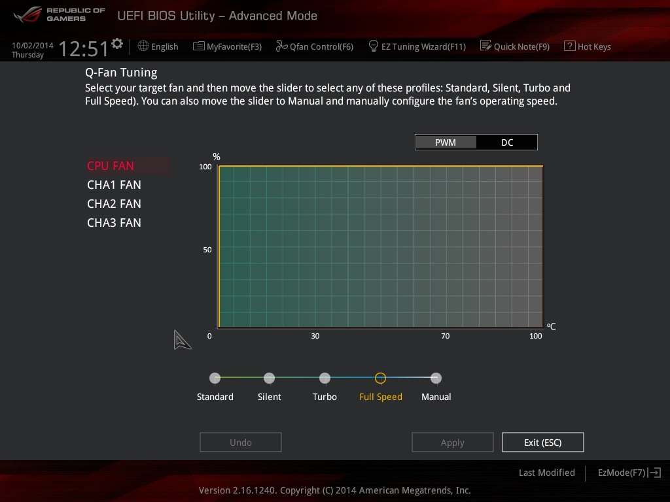Select CHA2 FAN in the fan list
Image resolution: width=670 pixels, height=502 pixels.
114,204
